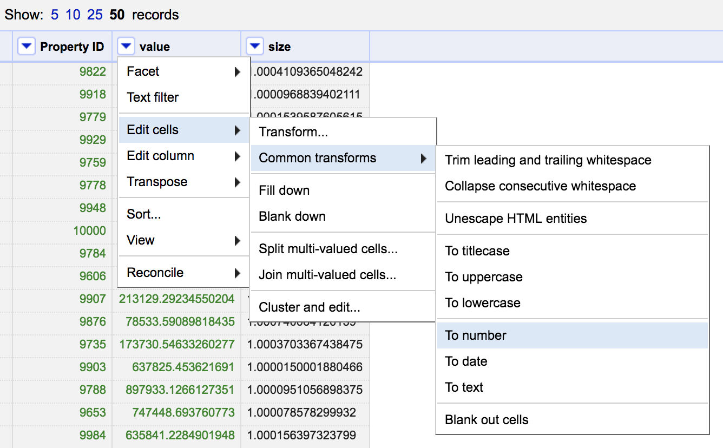Click Property ID cell 9876

tap(93, 321)
